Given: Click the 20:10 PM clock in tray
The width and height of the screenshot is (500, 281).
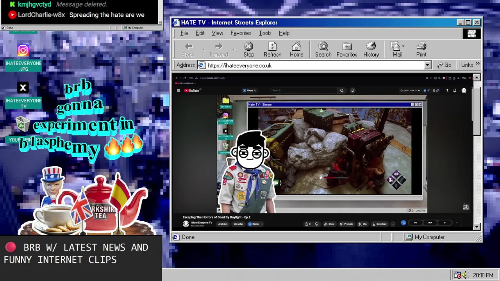Looking at the screenshot, I should (x=483, y=275).
